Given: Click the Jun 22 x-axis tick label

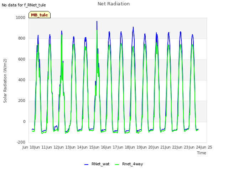Looking at the screenshot, I should click(171, 147).
